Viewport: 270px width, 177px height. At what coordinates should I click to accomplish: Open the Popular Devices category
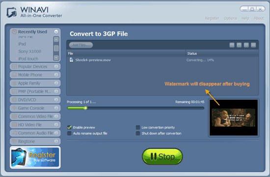(x=35, y=66)
